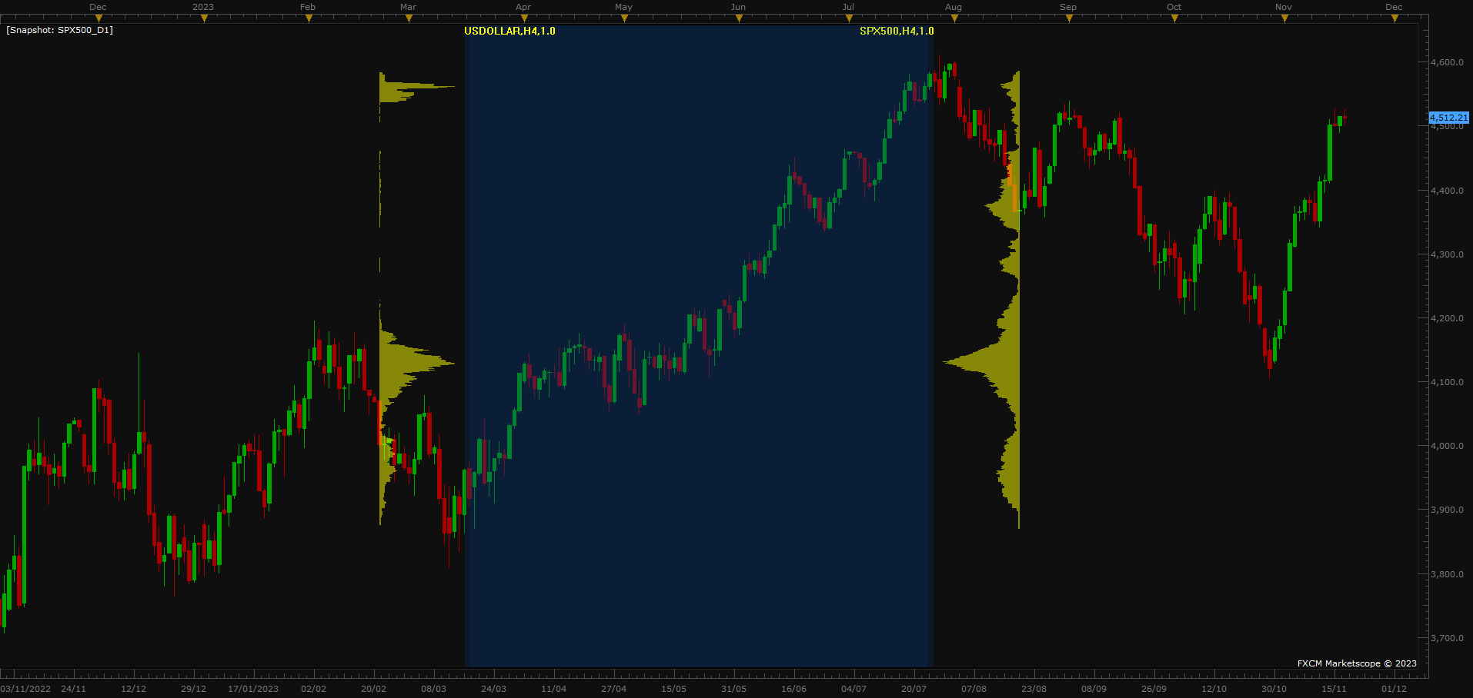
Task: Click the 11/04 date axis label
Action: [x=554, y=689]
